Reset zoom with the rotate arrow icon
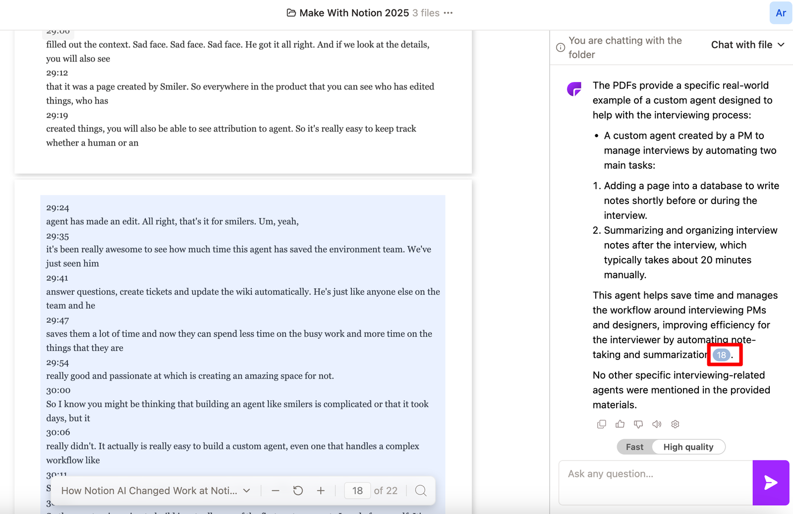This screenshot has width=793, height=514. pos(298,491)
